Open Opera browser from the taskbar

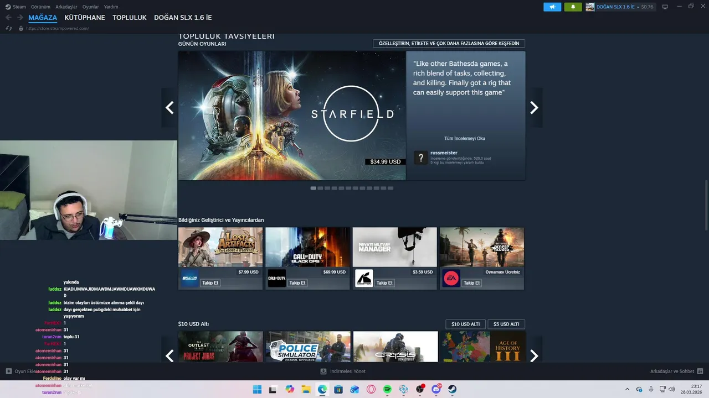click(371, 389)
